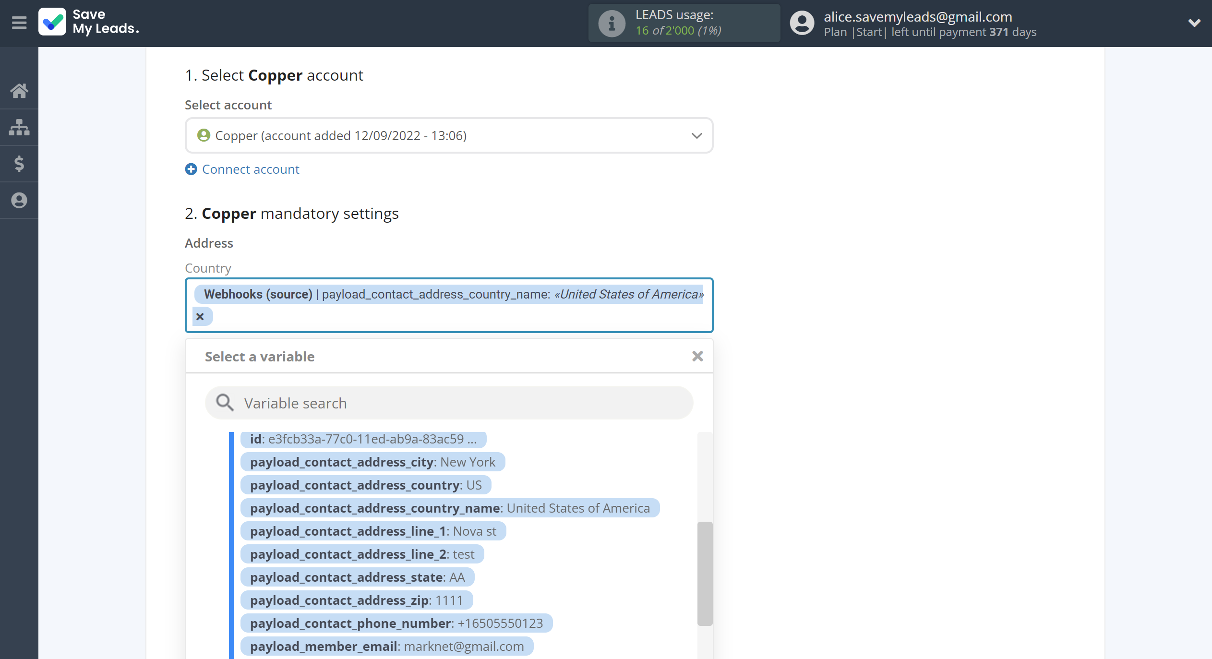
Task: Select payload_contact_address_city variable
Action: 372,462
